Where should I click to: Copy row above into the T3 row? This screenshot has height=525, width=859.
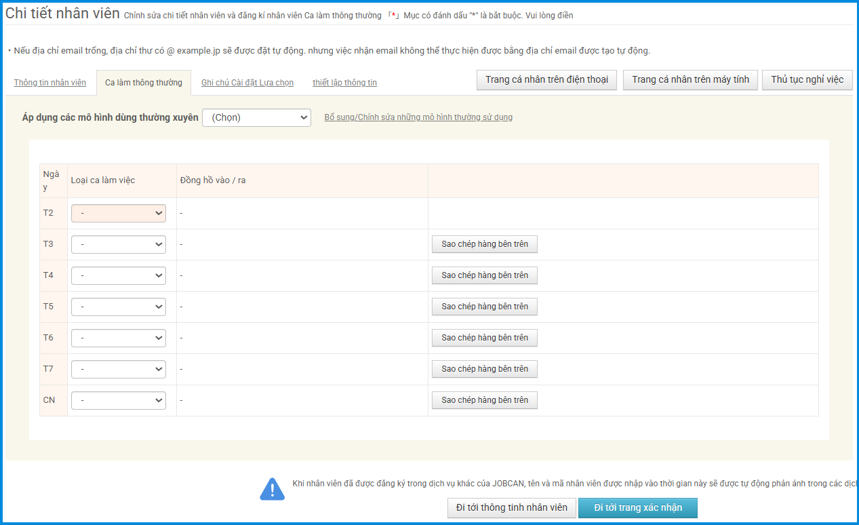click(x=484, y=244)
